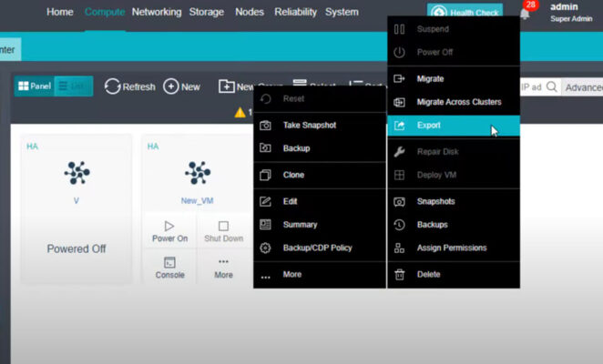Choose Delete from the context menu

coord(454,275)
